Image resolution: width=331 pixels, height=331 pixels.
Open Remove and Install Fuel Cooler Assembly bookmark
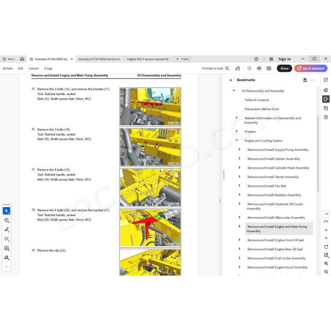coord(276,258)
